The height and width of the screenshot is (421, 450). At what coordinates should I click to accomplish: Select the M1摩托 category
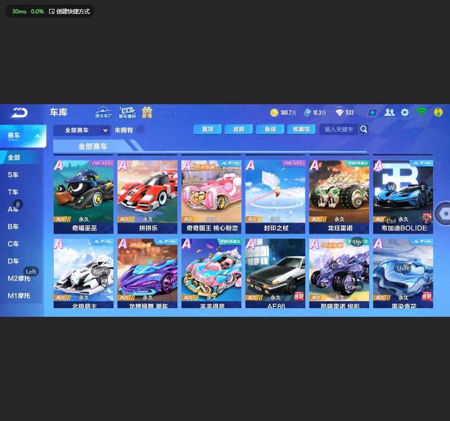click(20, 295)
